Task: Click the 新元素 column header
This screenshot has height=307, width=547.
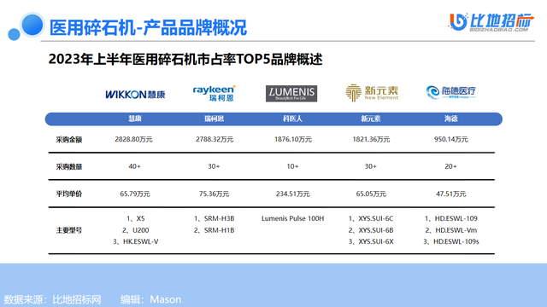Action: tap(371, 119)
